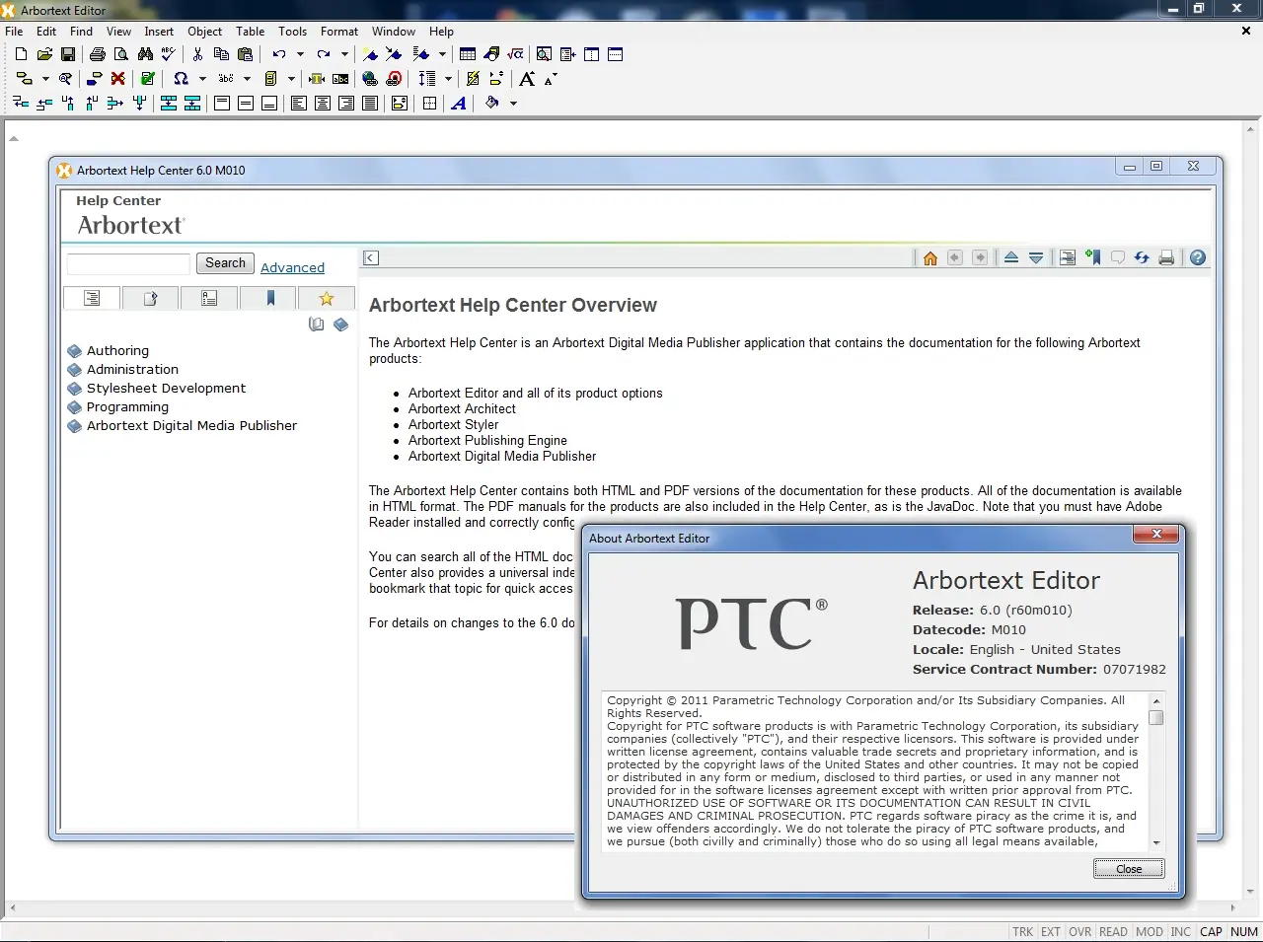This screenshot has height=942, width=1263.
Task: Close the About Arbortext Editor dialog via Close button
Action: (x=1129, y=869)
